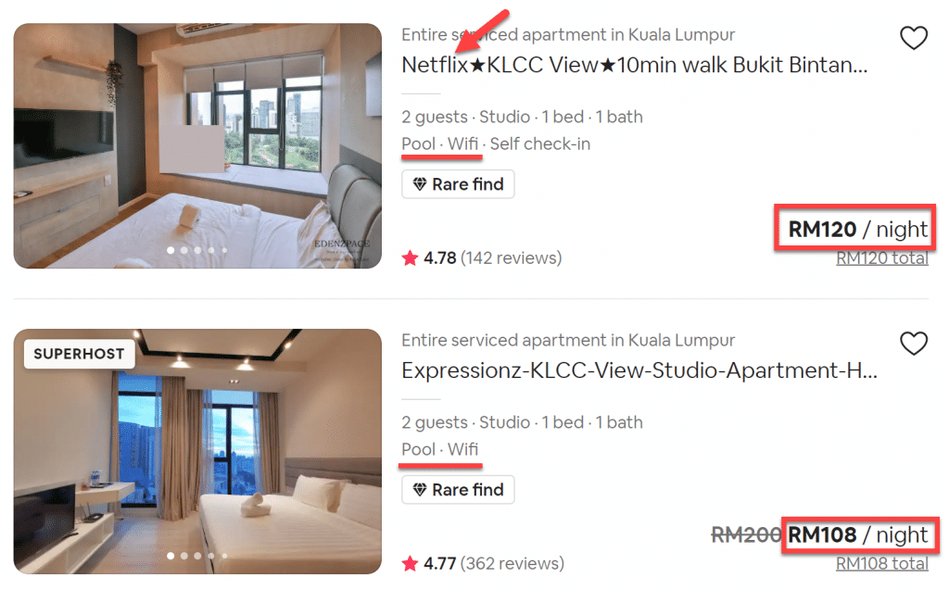The height and width of the screenshot is (589, 949).
Task: Save the Netflix KLCC View listing with heart
Action: [x=913, y=38]
